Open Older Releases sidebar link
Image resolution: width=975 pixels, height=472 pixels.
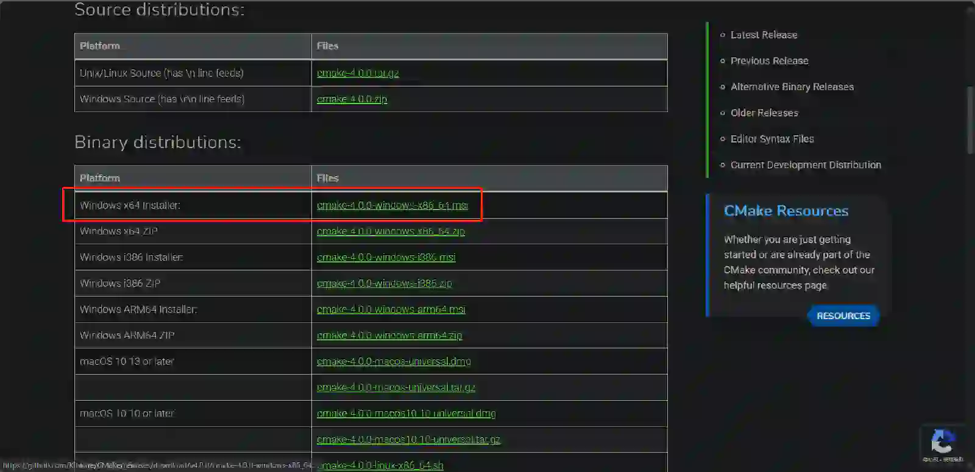coord(764,113)
